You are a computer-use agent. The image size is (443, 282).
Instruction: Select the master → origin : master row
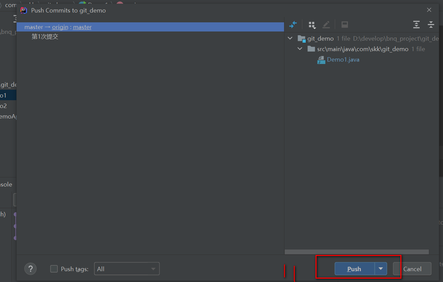click(150, 27)
